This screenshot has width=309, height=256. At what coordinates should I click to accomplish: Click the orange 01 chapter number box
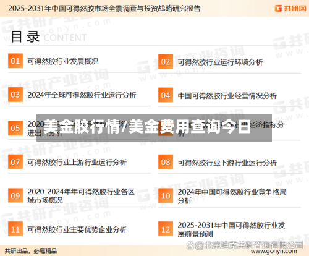pyautogui.click(x=15, y=61)
